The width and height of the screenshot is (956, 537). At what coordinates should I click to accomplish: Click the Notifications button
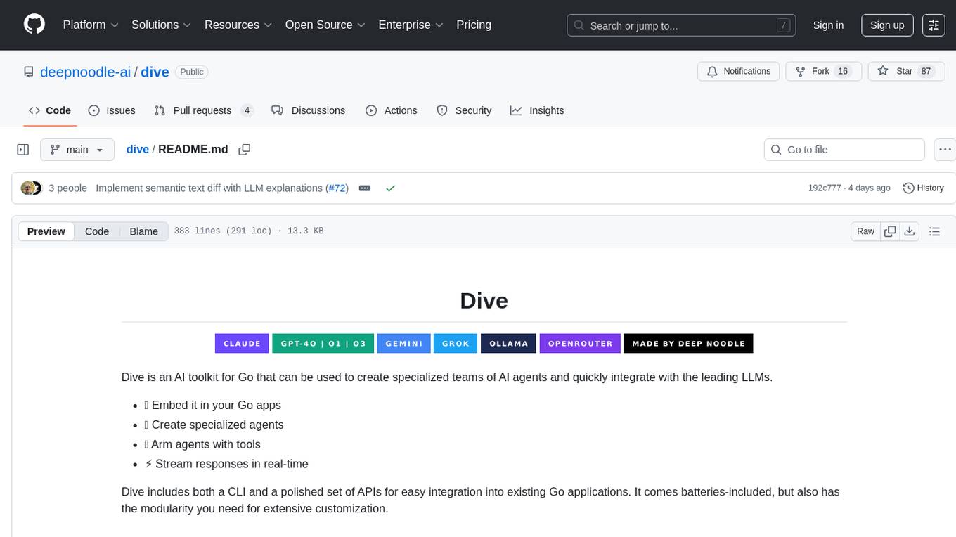[x=738, y=72]
